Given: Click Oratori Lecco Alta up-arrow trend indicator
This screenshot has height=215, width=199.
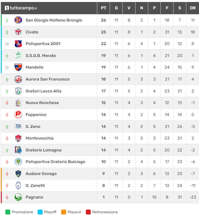Looking at the screenshot, I should tap(7, 91).
